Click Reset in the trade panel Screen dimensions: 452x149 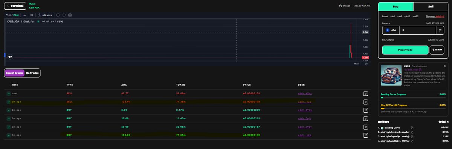(x=385, y=17)
